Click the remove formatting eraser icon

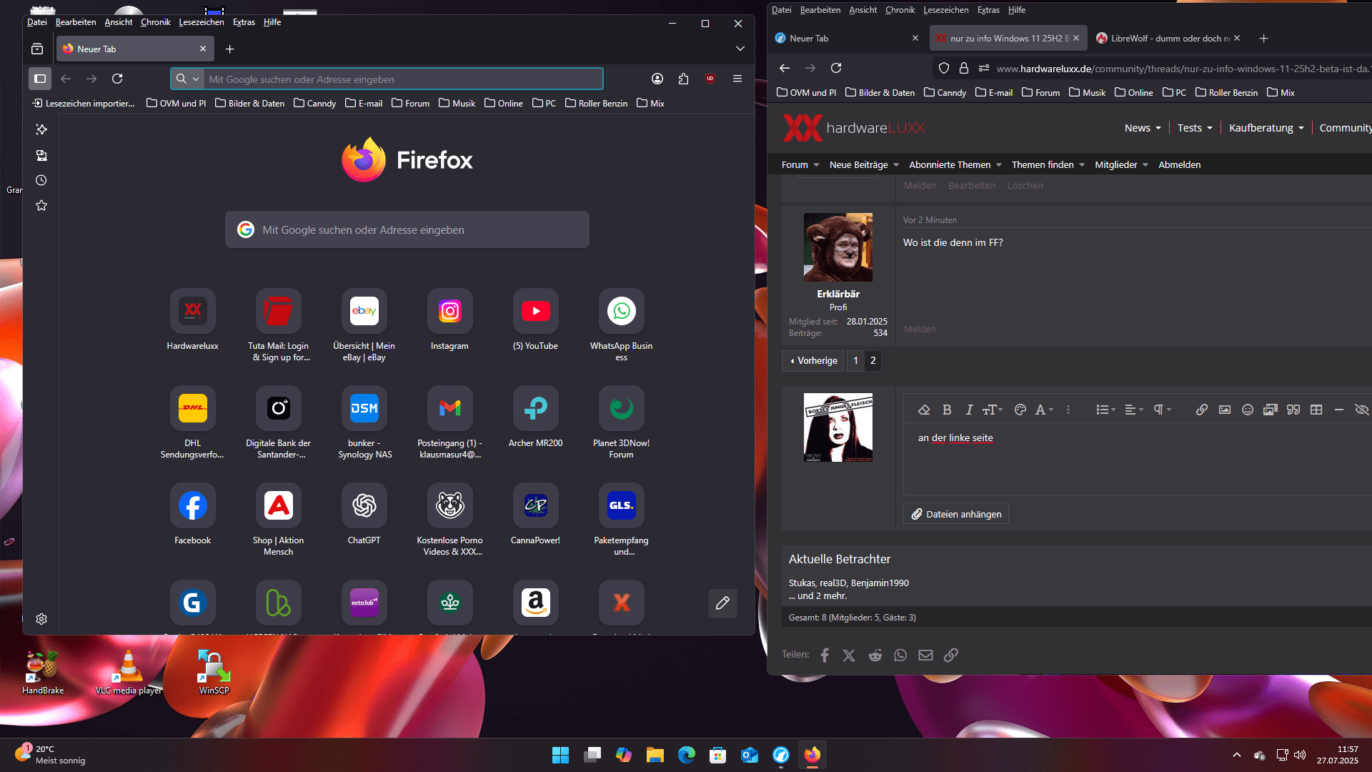click(x=923, y=410)
